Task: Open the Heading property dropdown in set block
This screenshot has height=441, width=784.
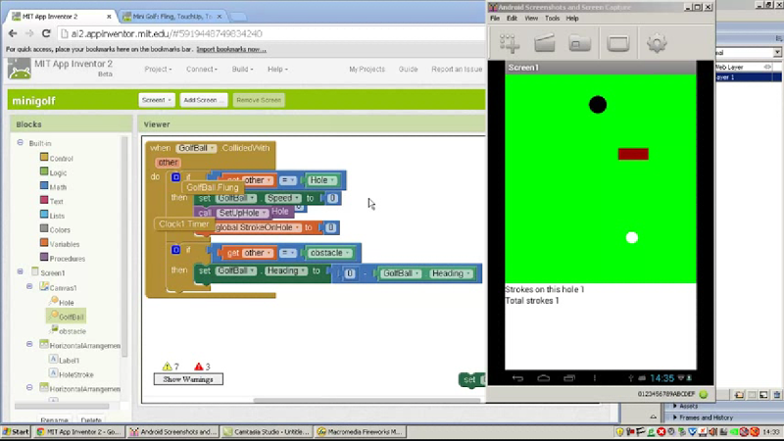Action: click(286, 271)
